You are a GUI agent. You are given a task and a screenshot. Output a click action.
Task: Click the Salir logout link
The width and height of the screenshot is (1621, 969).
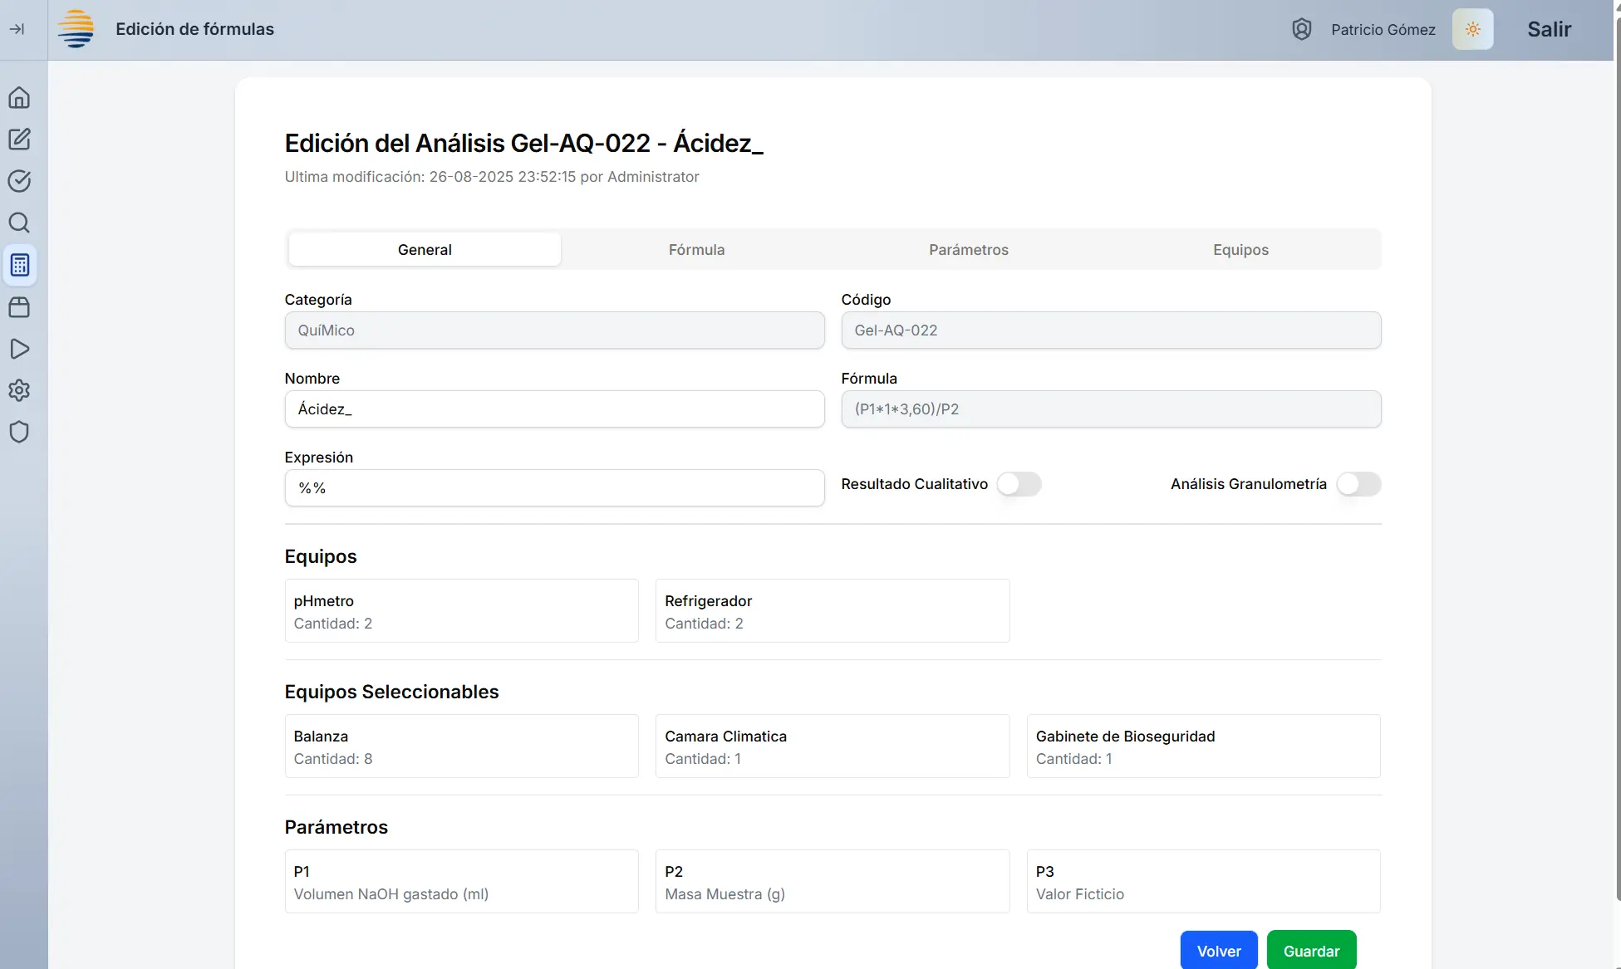pyautogui.click(x=1549, y=29)
